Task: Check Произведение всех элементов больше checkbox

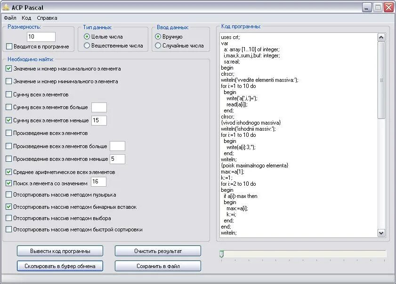Action: 8,146
